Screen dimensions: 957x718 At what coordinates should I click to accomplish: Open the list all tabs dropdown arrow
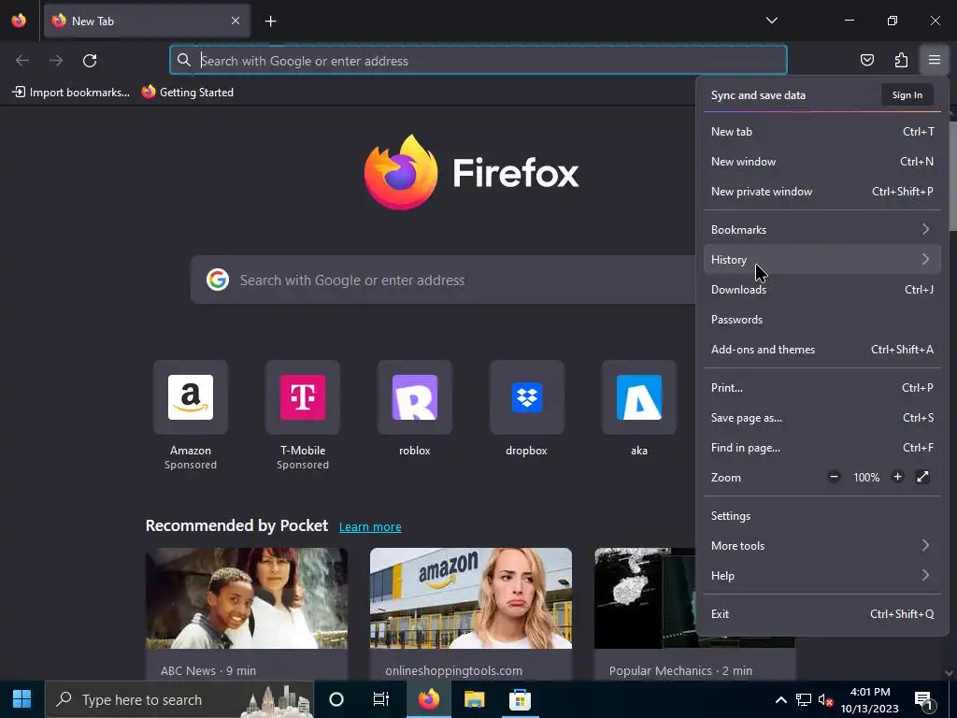click(771, 21)
